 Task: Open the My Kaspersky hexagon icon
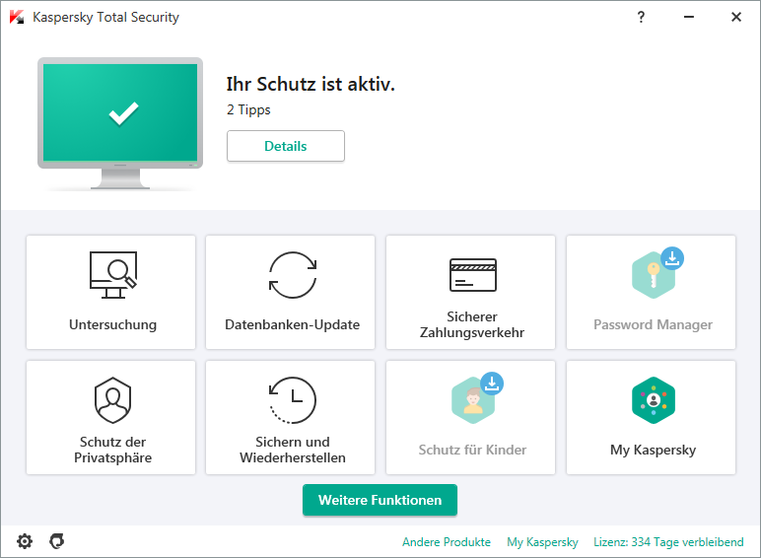tap(654, 400)
